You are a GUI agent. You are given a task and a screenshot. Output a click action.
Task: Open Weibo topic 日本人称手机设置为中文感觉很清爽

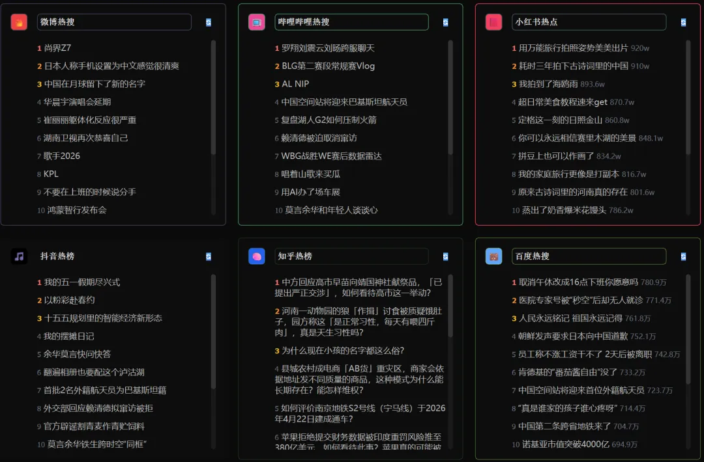click(x=111, y=66)
